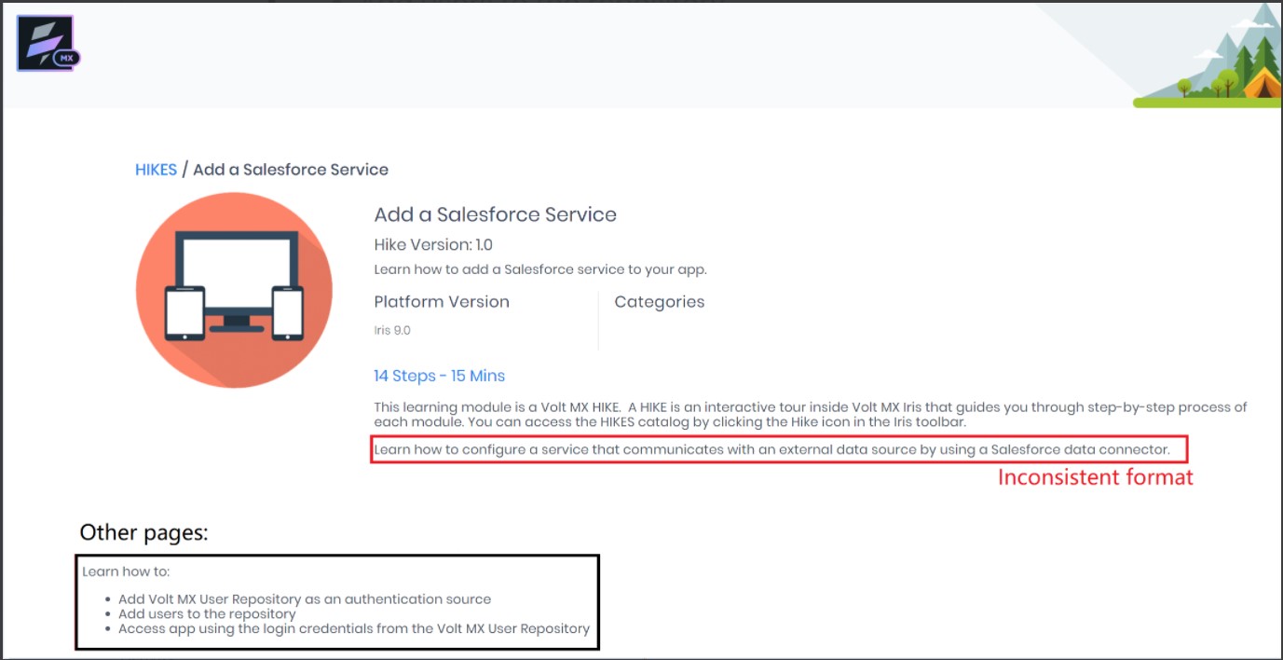
Task: Click the round devices hike thumbnail
Action: coord(234,290)
